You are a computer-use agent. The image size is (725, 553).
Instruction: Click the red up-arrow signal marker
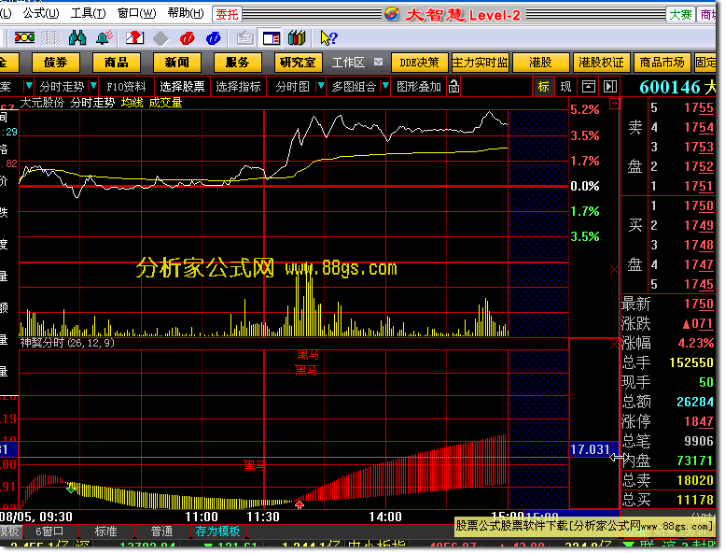click(x=300, y=504)
